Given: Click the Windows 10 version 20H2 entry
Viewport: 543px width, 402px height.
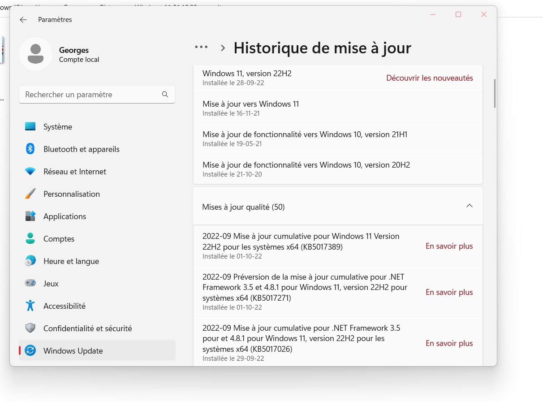Looking at the screenshot, I should click(306, 165).
